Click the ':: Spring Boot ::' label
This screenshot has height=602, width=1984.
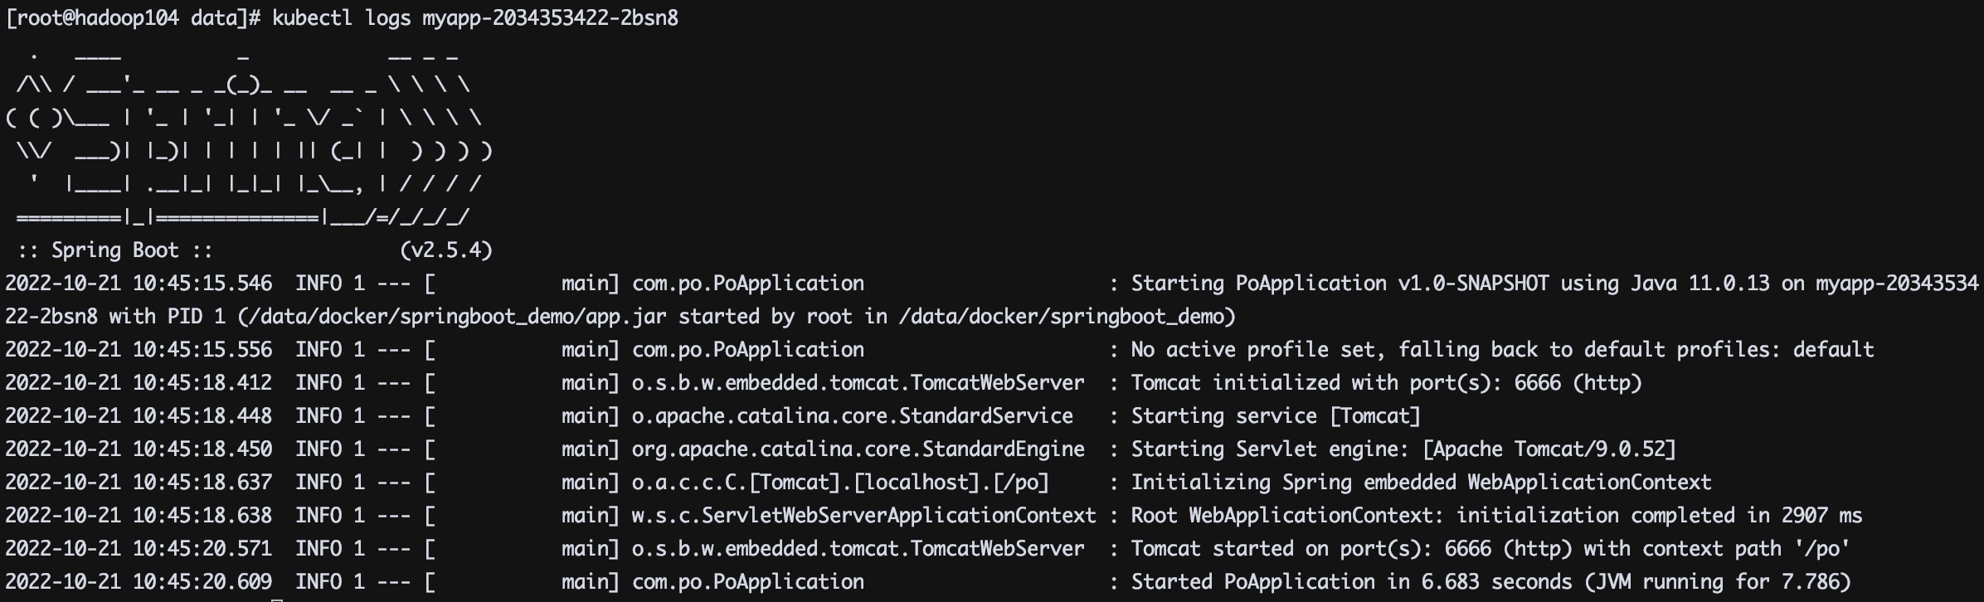tap(115, 250)
